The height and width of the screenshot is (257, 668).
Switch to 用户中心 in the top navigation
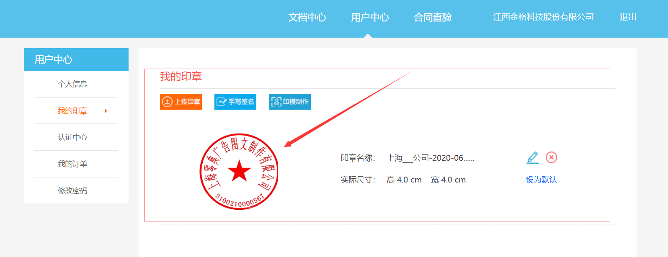(x=370, y=17)
